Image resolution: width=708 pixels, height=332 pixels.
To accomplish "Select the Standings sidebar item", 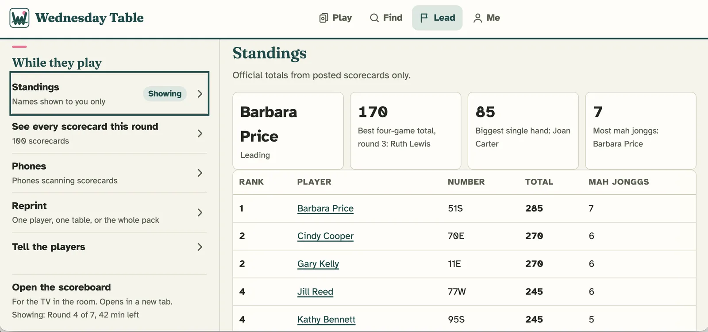I will coord(109,94).
